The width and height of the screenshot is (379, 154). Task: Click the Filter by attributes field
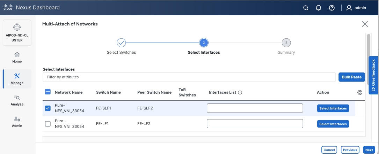click(x=189, y=77)
